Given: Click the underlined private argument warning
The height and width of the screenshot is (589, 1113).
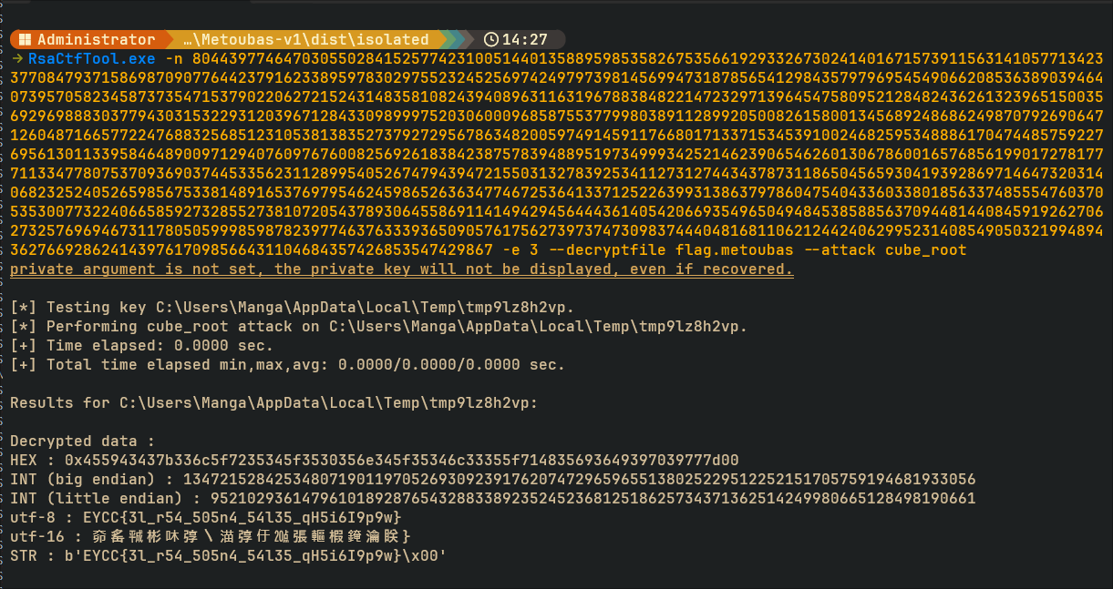Looking at the screenshot, I should pyautogui.click(x=401, y=269).
